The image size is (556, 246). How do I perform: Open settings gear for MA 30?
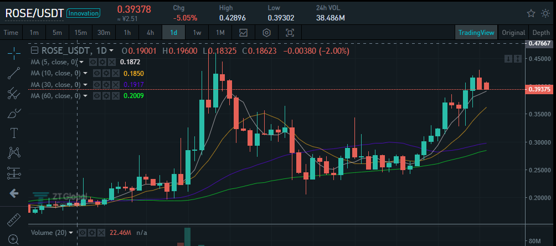(105, 85)
